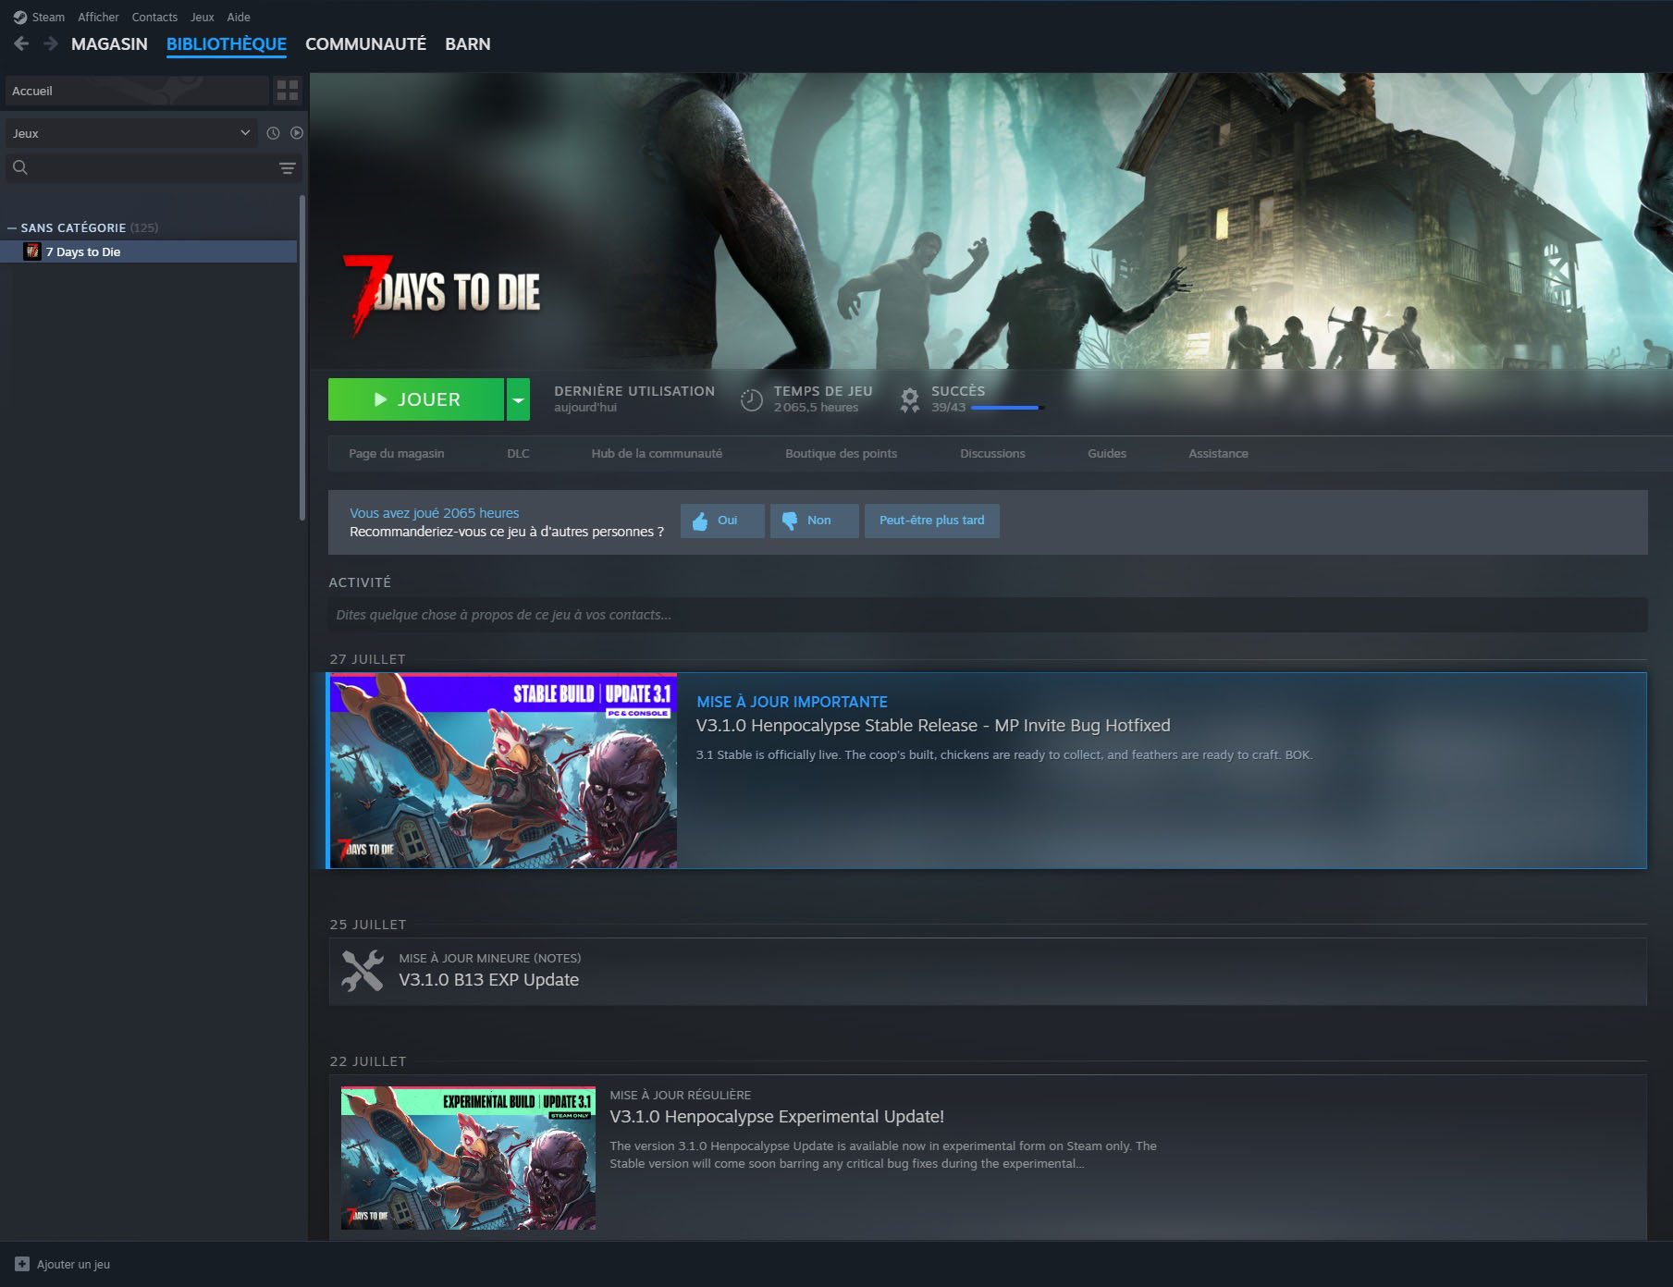The width and height of the screenshot is (1673, 1287).
Task: Open Hub de la communauté link
Action: (x=657, y=453)
